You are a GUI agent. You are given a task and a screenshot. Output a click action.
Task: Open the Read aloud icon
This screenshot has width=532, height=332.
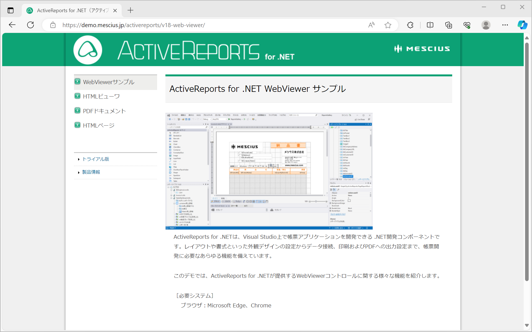click(x=371, y=25)
